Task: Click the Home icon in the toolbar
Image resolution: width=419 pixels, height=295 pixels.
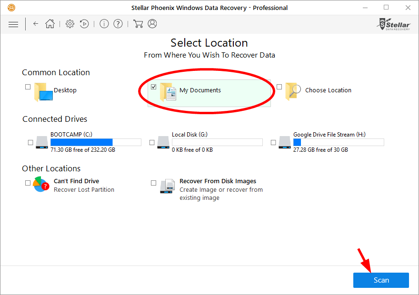Action: click(x=50, y=24)
